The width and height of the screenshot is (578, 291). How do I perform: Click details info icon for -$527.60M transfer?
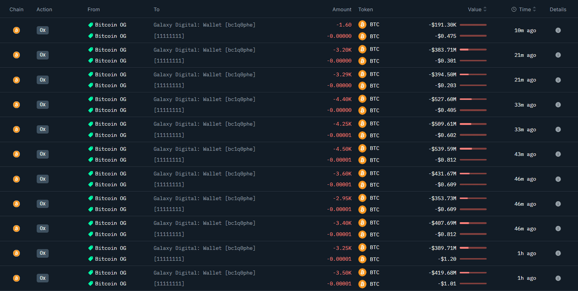(x=558, y=105)
